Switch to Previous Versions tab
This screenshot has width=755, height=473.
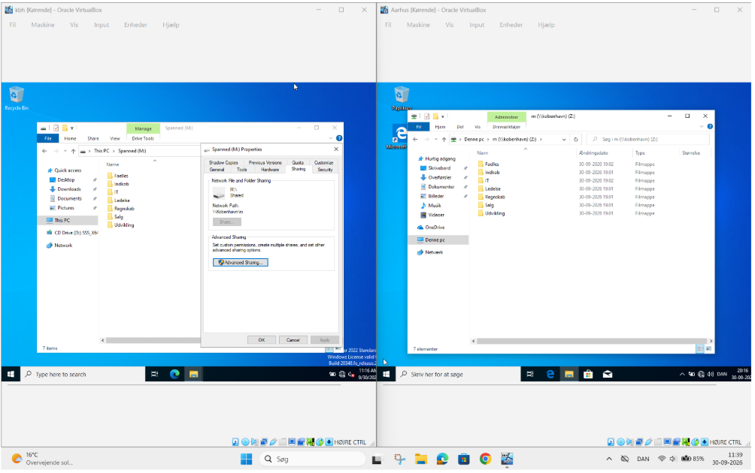click(265, 162)
